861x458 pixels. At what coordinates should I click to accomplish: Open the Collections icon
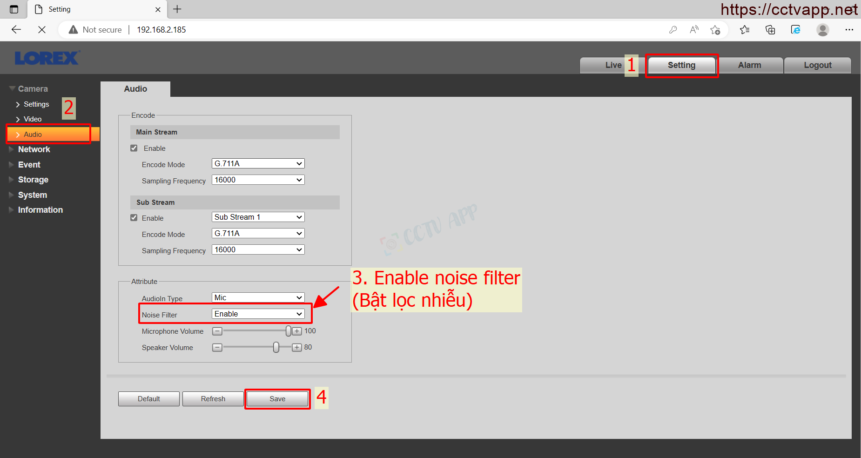point(770,30)
